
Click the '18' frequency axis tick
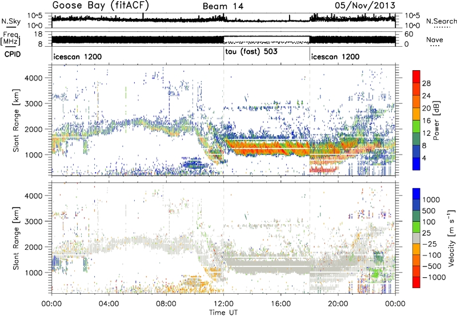coord(38,34)
